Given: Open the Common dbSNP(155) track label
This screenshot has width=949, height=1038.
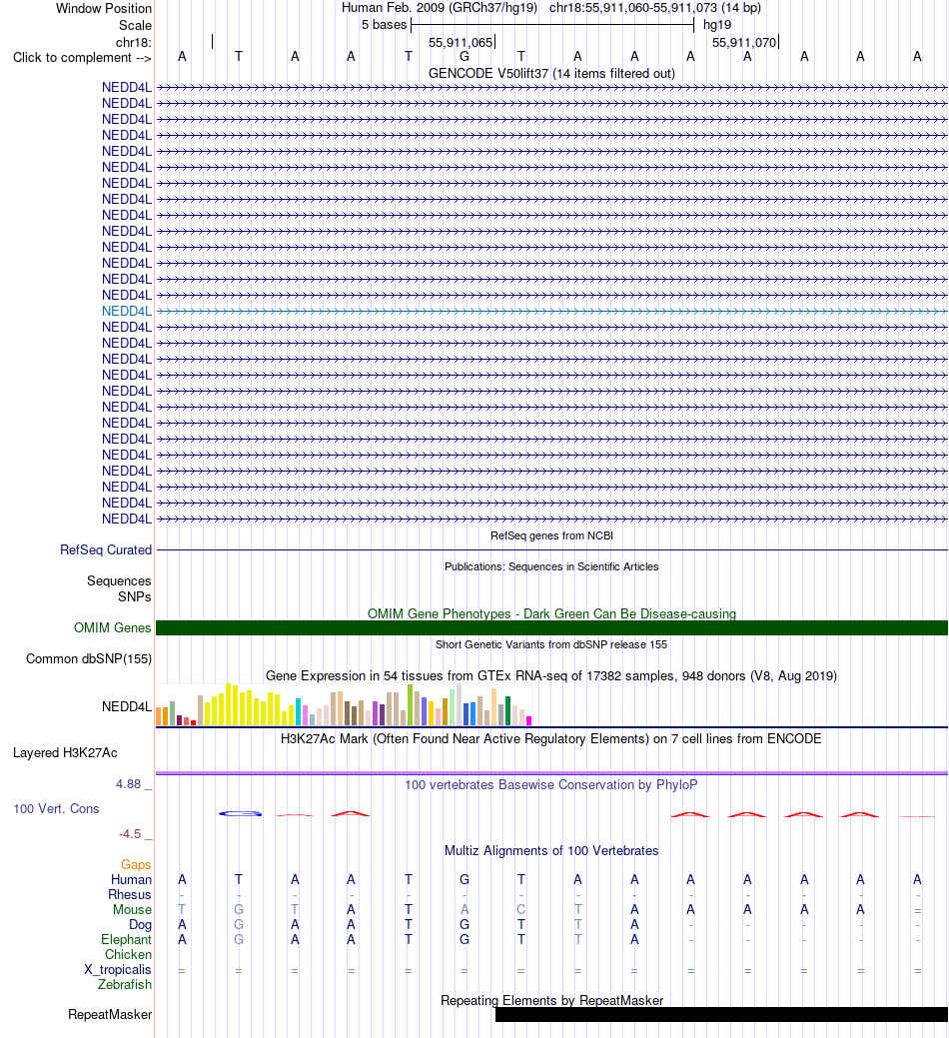Looking at the screenshot, I should pos(89,658).
